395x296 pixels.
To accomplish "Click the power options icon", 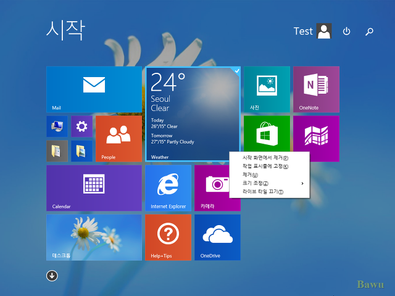I will tap(346, 31).
